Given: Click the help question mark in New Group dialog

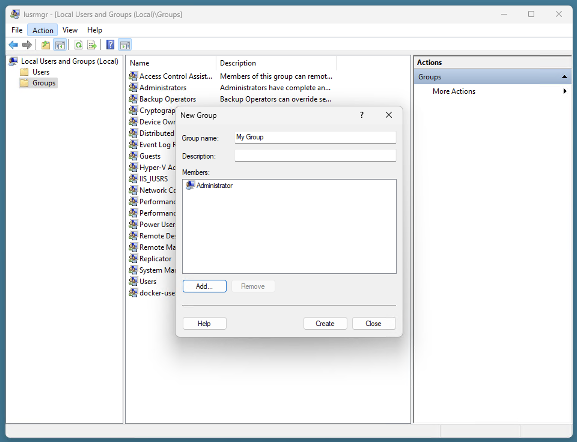Looking at the screenshot, I should click(362, 115).
